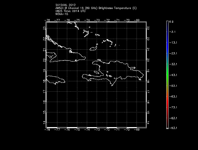Click the "AMSU-B Channel 16 (89 GHz)" title text
Screen dimensions: 198x150
[76, 8]
